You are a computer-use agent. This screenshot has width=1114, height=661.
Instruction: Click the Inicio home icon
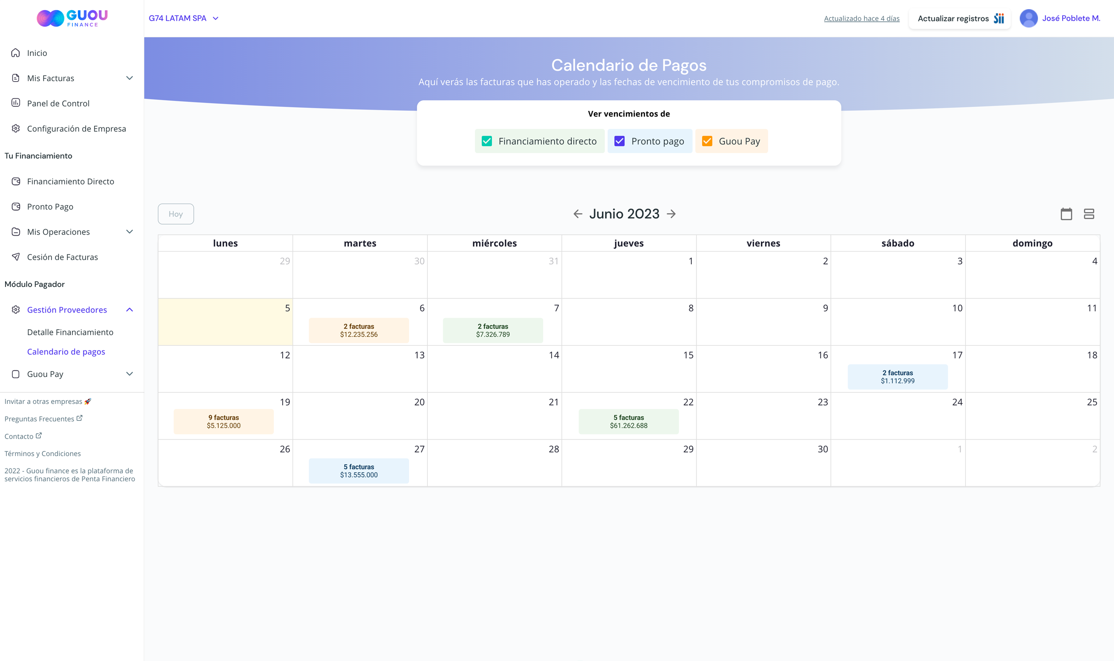coord(16,53)
